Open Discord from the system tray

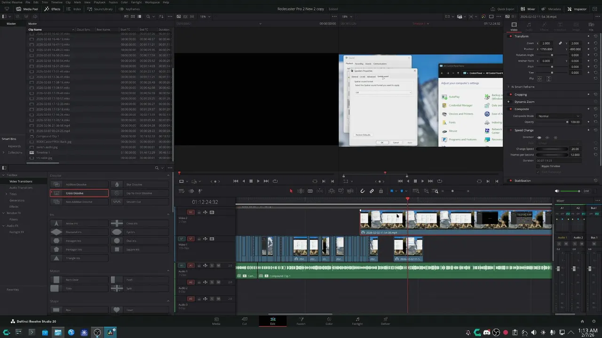[x=487, y=332]
